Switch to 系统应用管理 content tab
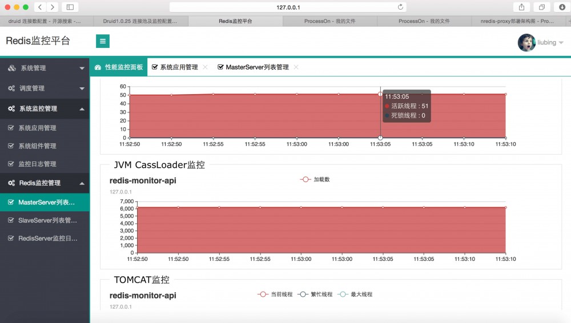 [x=175, y=67]
